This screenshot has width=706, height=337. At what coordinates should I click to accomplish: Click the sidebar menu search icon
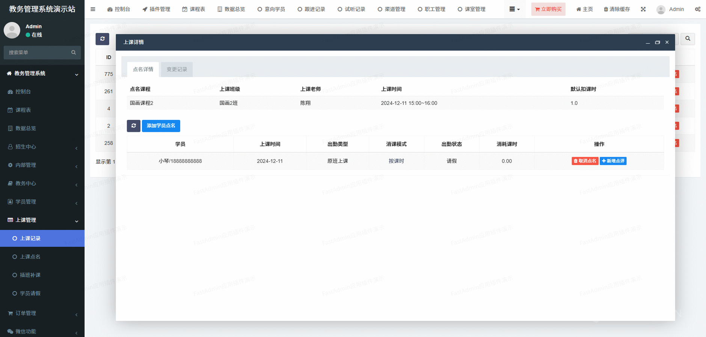(74, 52)
